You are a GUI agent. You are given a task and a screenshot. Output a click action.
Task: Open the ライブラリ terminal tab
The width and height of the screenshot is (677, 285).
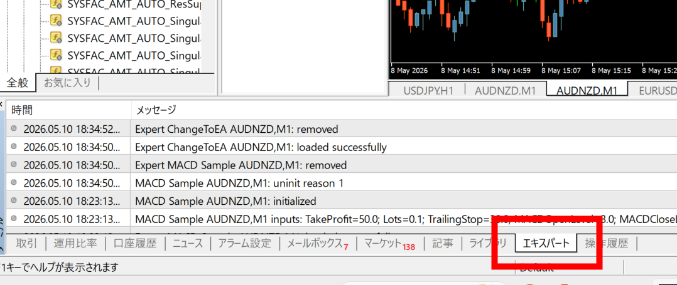pyautogui.click(x=488, y=244)
